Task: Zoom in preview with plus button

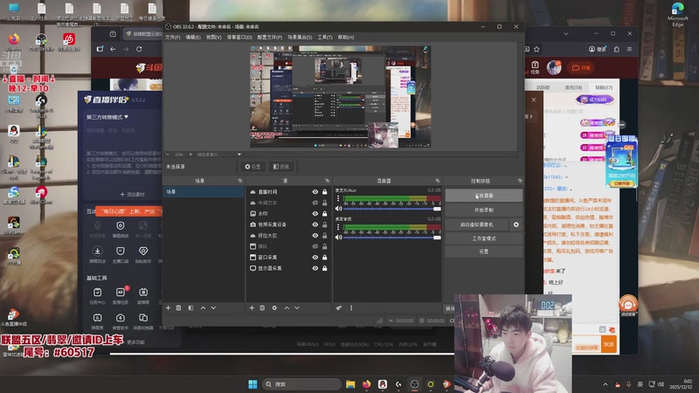Action: pyautogui.click(x=190, y=155)
